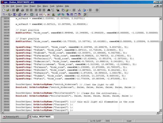Click the blue arrow icon on second toolbar
The image size is (163, 123).
(x=25, y=15)
